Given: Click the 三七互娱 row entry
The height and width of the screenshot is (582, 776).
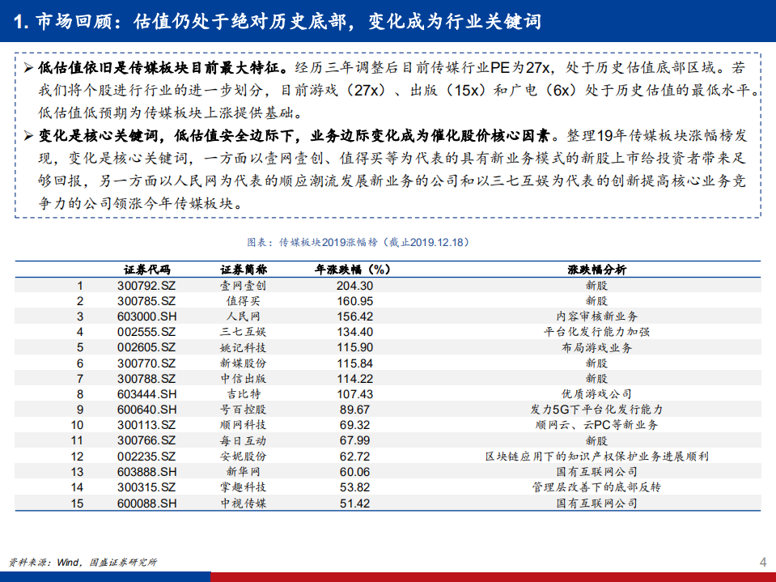Looking at the screenshot, I should pos(242,330).
